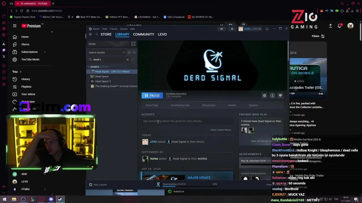This screenshot has height=203, width=362.
Task: Open Dead Signal Store Page link
Action: (152, 105)
